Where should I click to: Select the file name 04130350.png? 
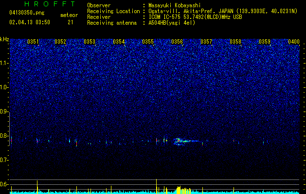[x=27, y=13]
